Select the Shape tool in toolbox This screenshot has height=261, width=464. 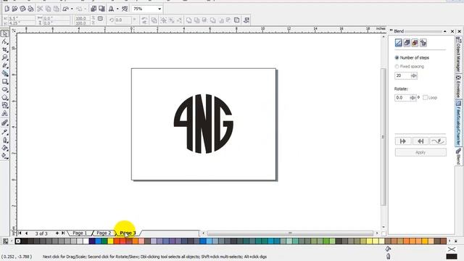(5, 42)
